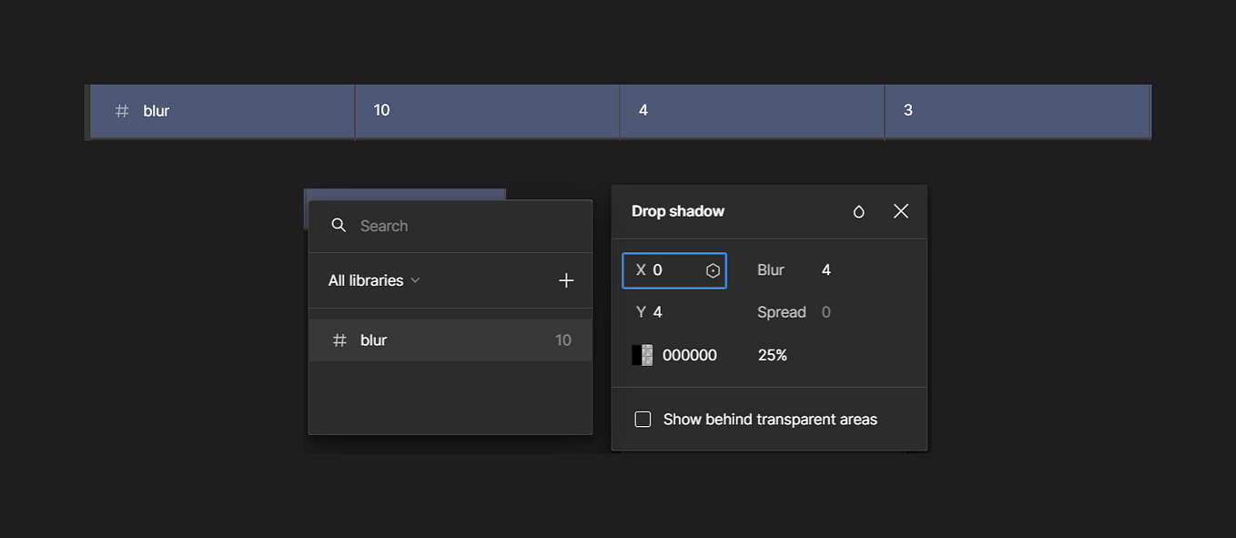Screen dimensions: 1236x538
Task: Open the droplet blend icon on Drop shadow header
Action: (x=858, y=210)
